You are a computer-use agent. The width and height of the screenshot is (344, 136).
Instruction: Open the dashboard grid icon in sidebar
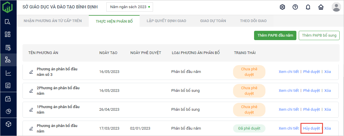(8, 34)
